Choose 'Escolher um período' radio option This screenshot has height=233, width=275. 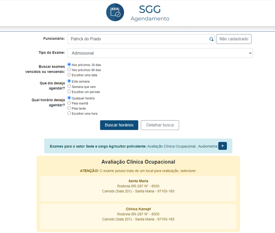click(69, 92)
